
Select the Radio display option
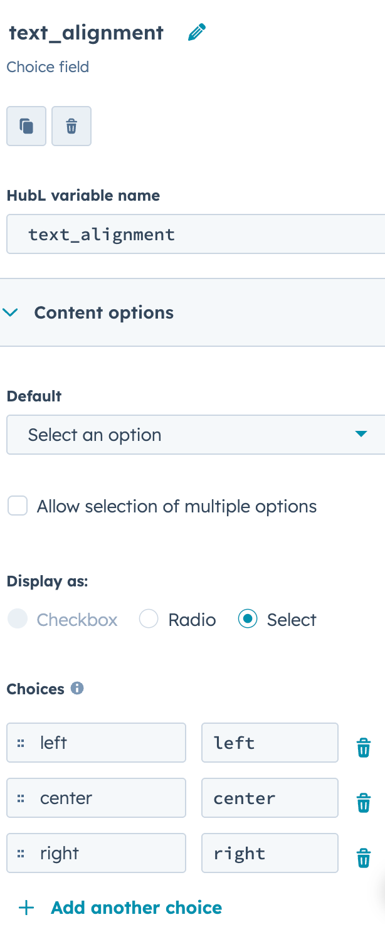[x=149, y=620]
